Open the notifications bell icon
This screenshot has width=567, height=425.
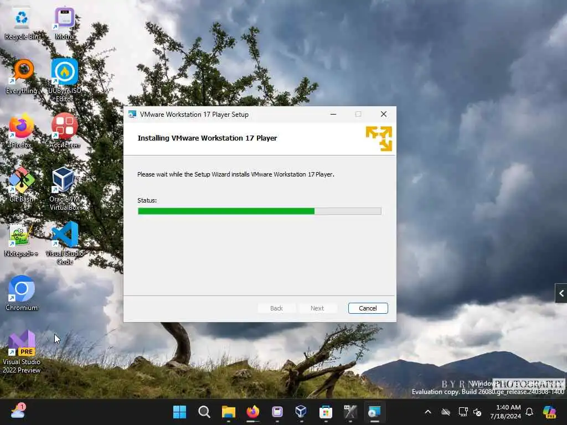tap(529, 412)
